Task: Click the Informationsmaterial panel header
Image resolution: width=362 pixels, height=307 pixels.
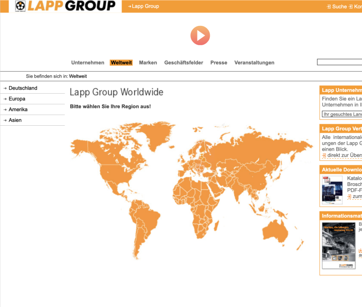Action: (341, 216)
